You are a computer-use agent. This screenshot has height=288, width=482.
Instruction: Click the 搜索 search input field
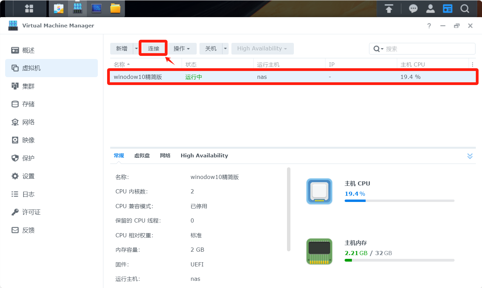tap(428, 49)
